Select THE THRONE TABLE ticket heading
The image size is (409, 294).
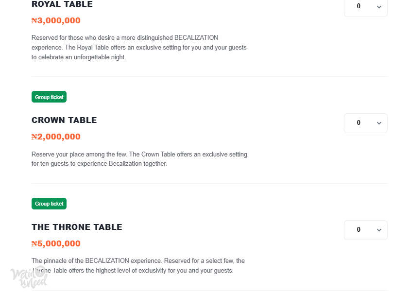click(77, 227)
